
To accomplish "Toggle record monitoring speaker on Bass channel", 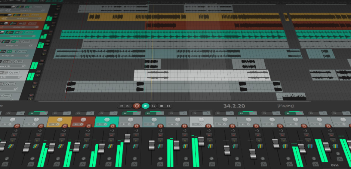I will click(x=330, y=131).
